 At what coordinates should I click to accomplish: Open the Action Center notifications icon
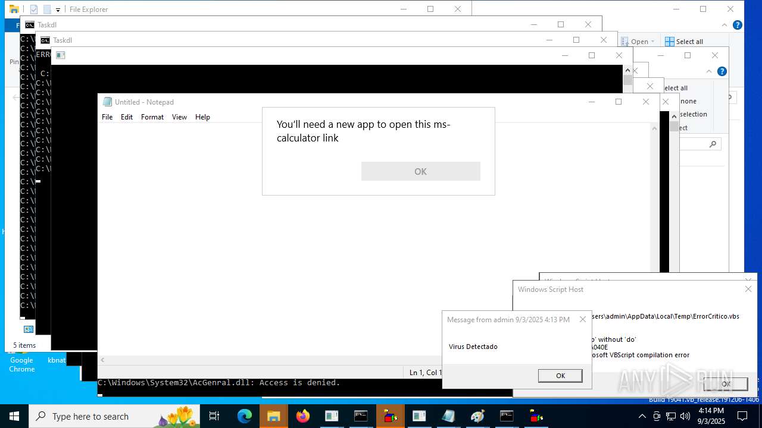tap(742, 416)
